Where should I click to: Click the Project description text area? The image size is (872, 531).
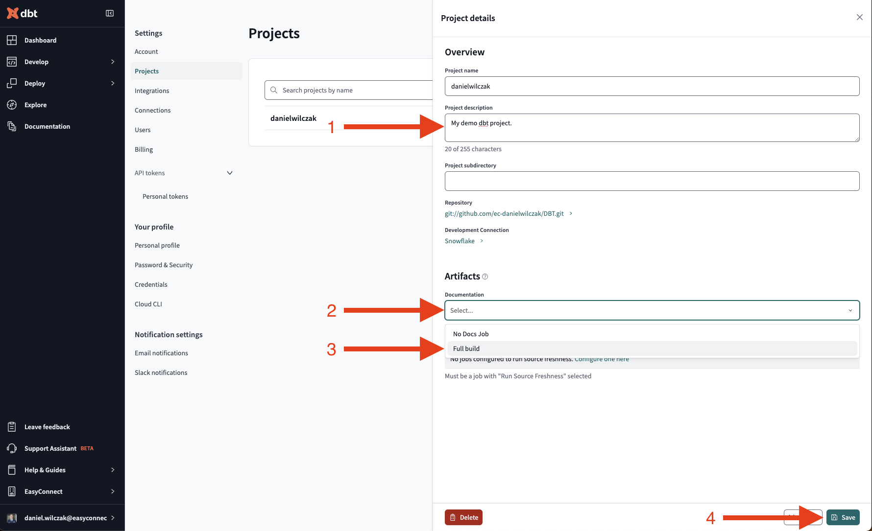(x=652, y=128)
